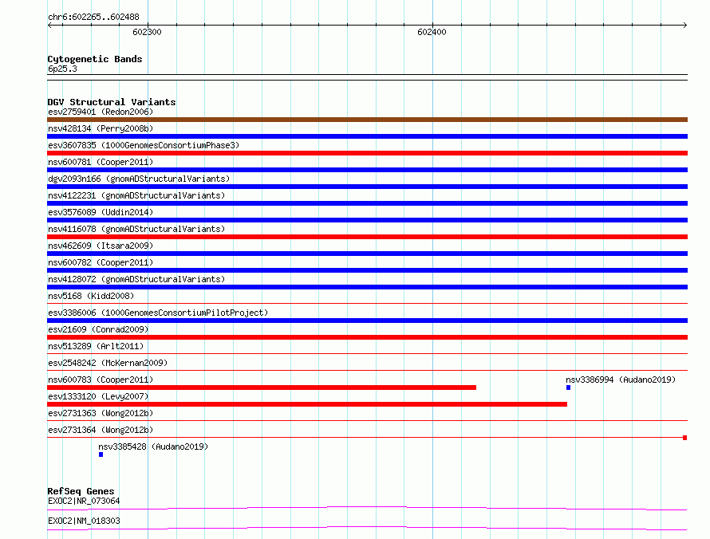Click the small red square ending esv2731364 line

pyautogui.click(x=685, y=438)
